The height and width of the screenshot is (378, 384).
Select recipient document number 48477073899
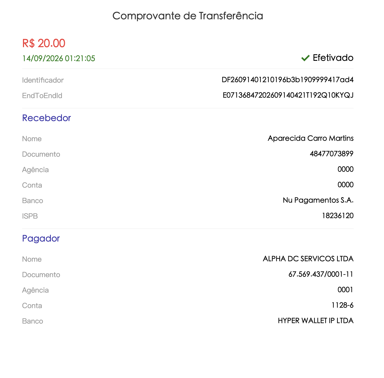[x=332, y=154]
